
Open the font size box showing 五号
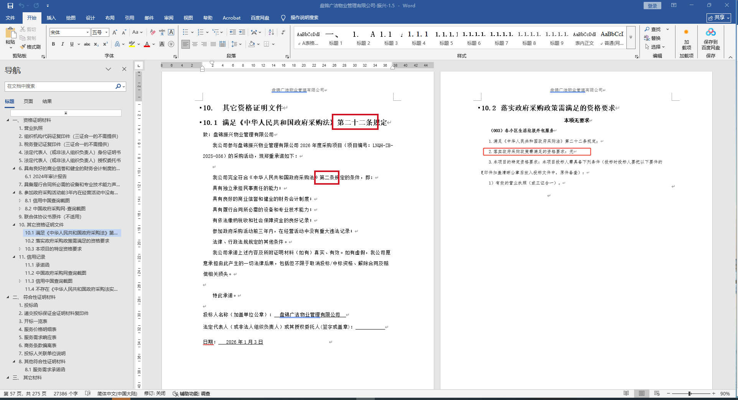point(100,33)
